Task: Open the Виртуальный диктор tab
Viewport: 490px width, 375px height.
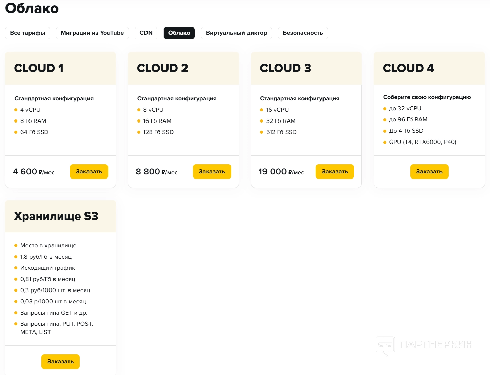Action: click(x=236, y=33)
